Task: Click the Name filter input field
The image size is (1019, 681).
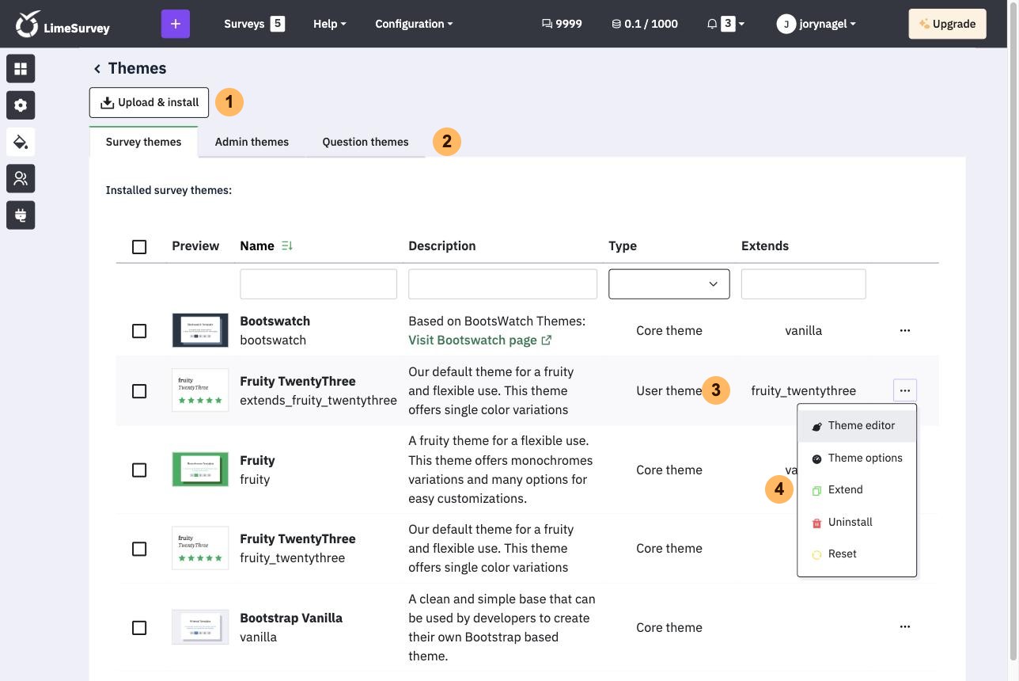Action: tap(318, 284)
